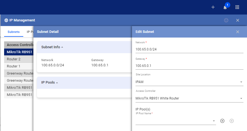Open the IP Pool Name dropdown
247x131 pixels.
[x=176, y=121]
